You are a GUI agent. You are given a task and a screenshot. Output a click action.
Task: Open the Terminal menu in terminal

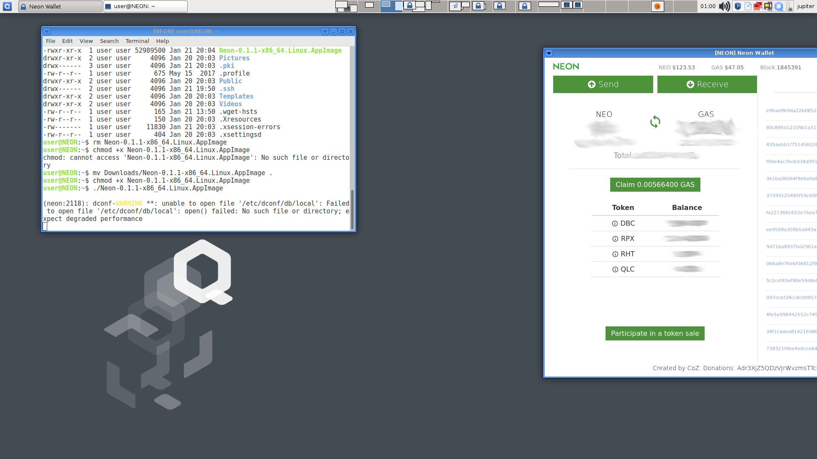[137, 41]
